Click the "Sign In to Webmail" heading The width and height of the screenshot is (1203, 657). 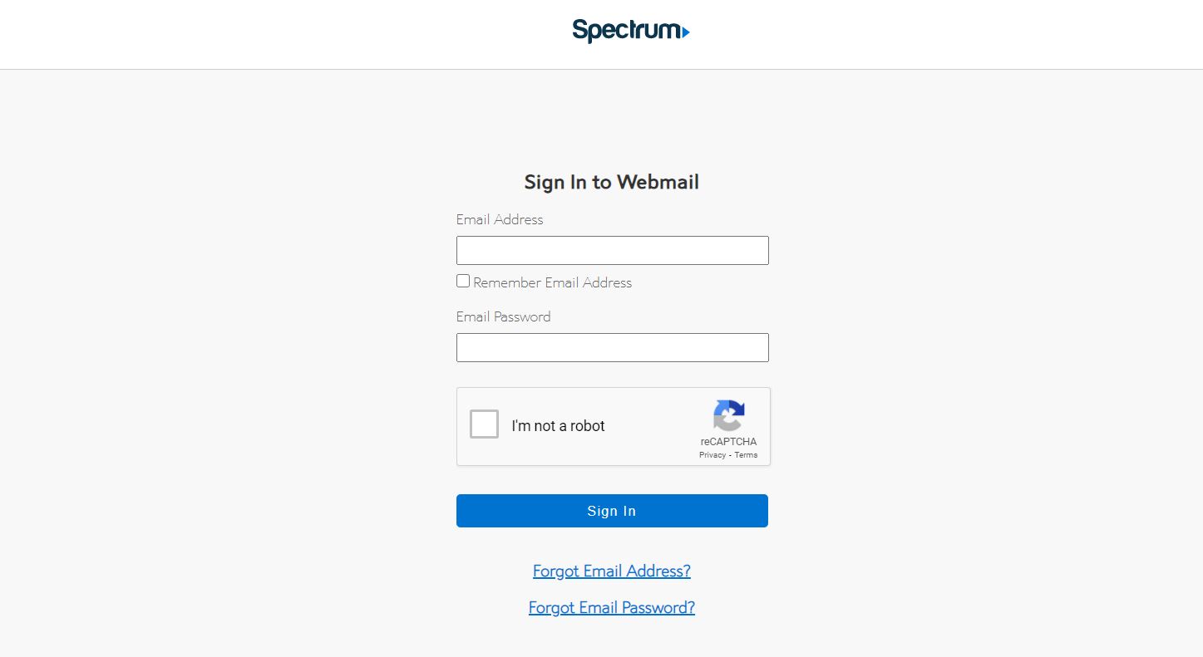click(611, 182)
